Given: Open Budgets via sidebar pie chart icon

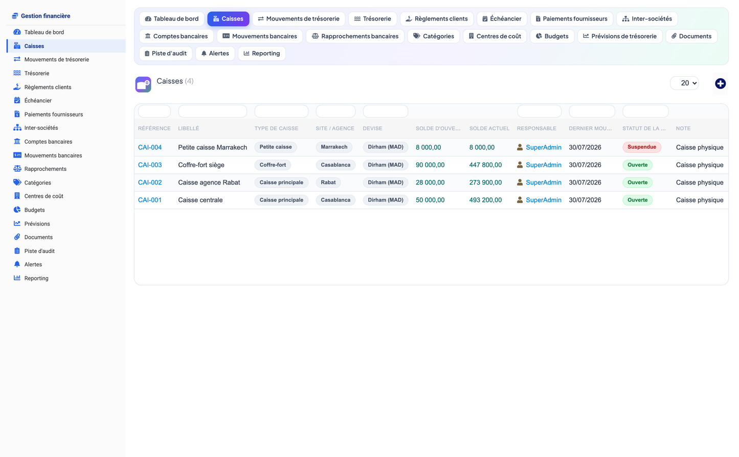Looking at the screenshot, I should click(17, 210).
